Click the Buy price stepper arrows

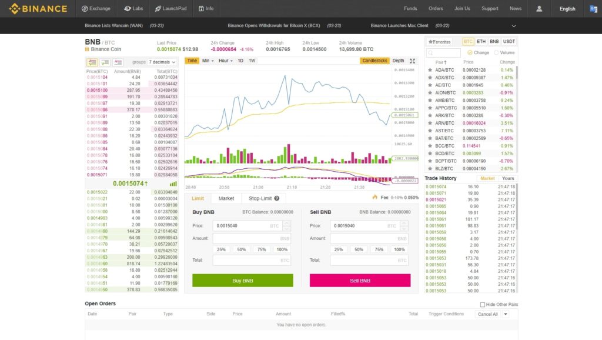tap(286, 226)
